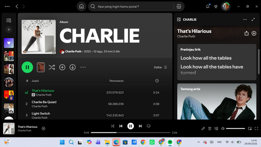This screenshot has height=147, width=261.
Task: Open the Daftar view options dropdown
Action: (160, 67)
